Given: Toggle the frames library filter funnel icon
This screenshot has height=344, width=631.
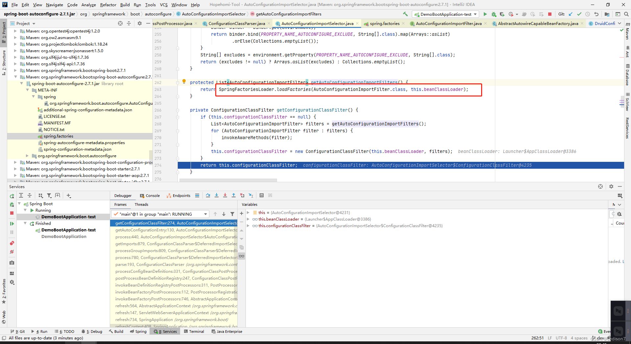Looking at the screenshot, I should coord(232,214).
